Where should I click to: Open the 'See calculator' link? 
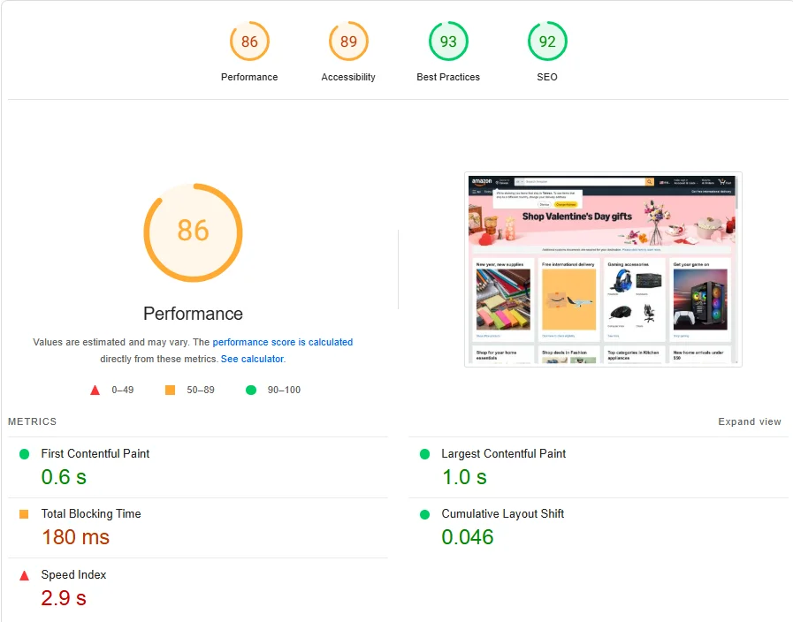click(x=252, y=359)
